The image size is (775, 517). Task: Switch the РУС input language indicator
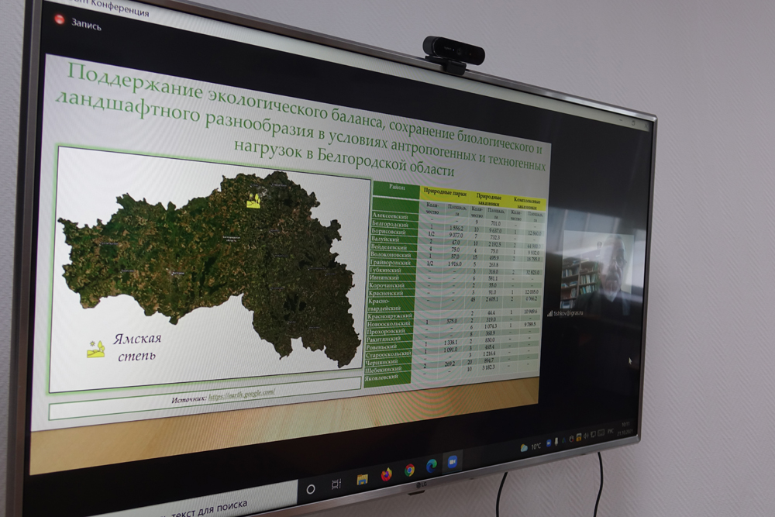tap(611, 432)
